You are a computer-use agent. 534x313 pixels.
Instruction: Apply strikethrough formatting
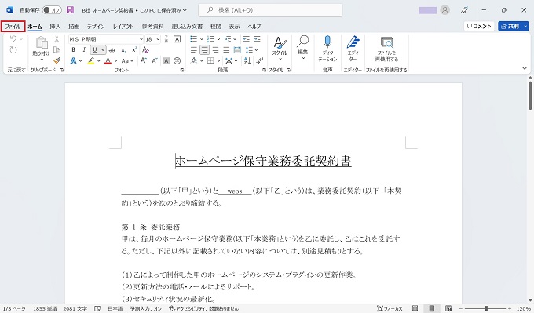point(112,50)
